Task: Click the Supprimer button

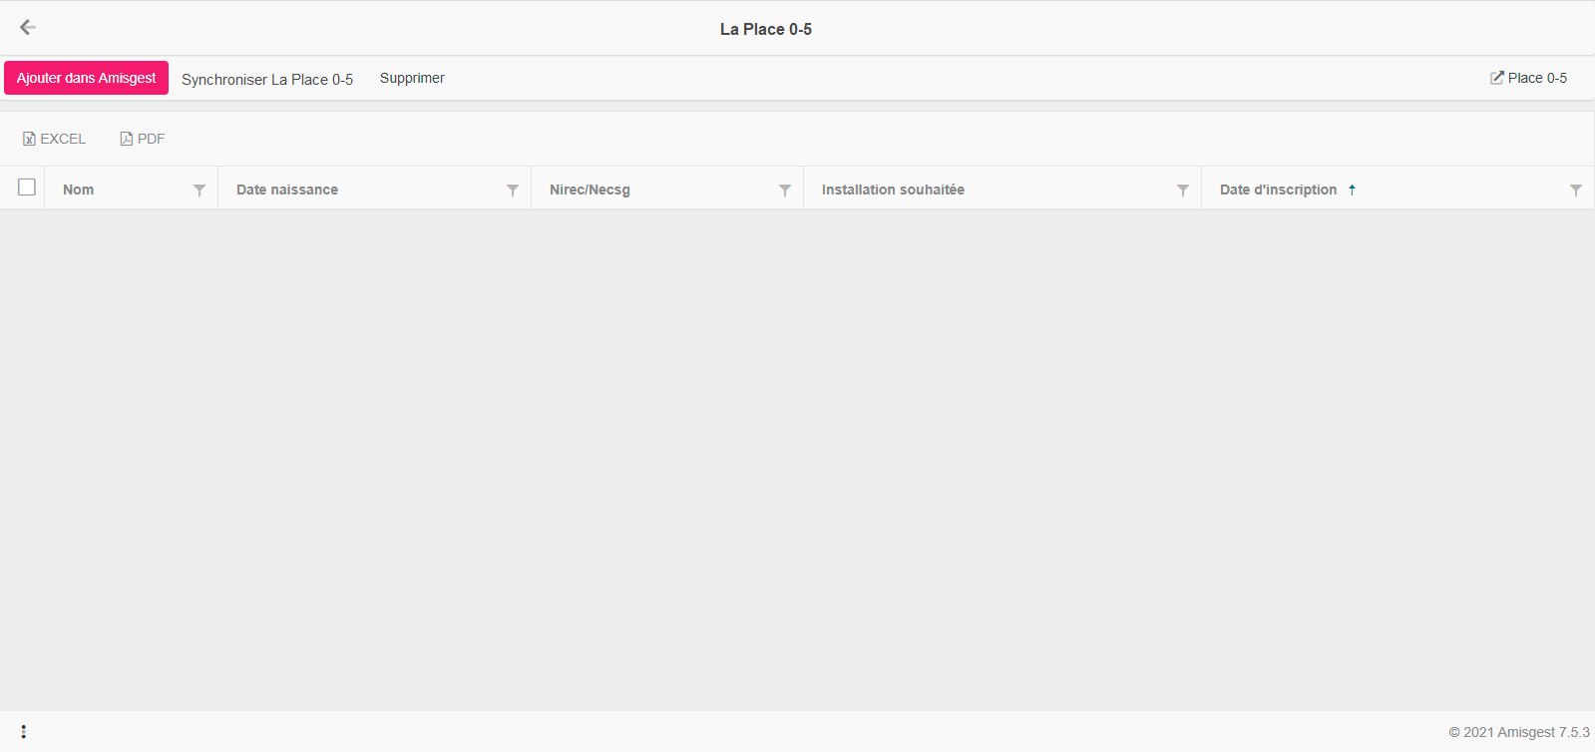Action: click(412, 78)
